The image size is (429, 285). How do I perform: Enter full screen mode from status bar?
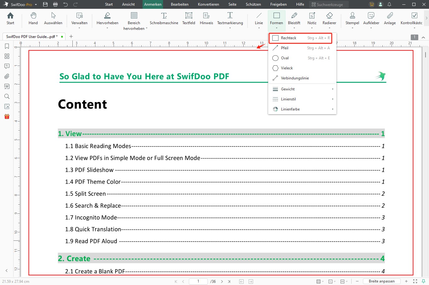[x=415, y=282]
